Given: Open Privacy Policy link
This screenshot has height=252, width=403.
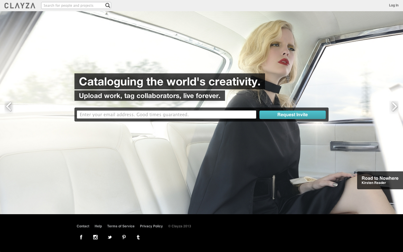Looking at the screenshot, I should (151, 226).
